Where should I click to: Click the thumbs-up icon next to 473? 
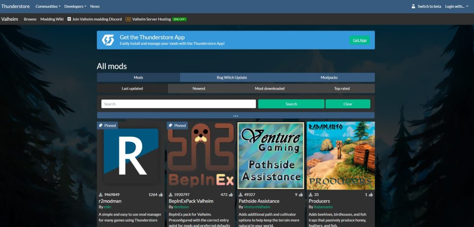pos(231,195)
